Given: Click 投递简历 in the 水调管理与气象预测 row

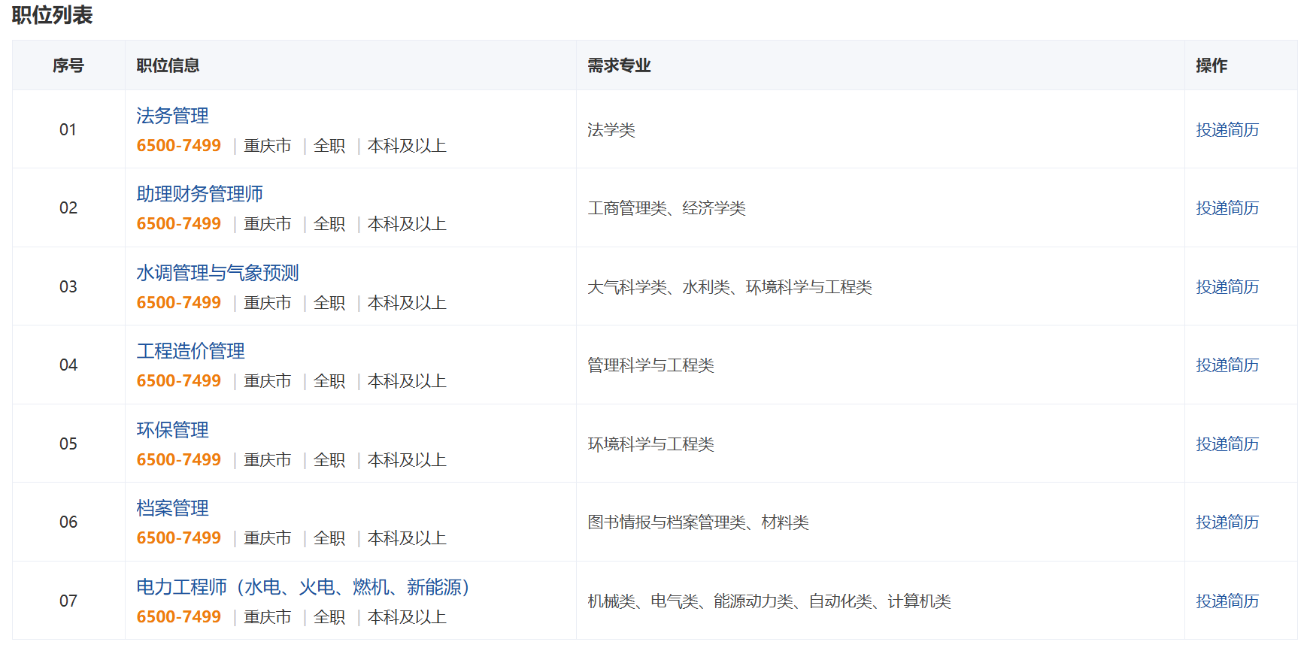Looking at the screenshot, I should click(x=1227, y=287).
